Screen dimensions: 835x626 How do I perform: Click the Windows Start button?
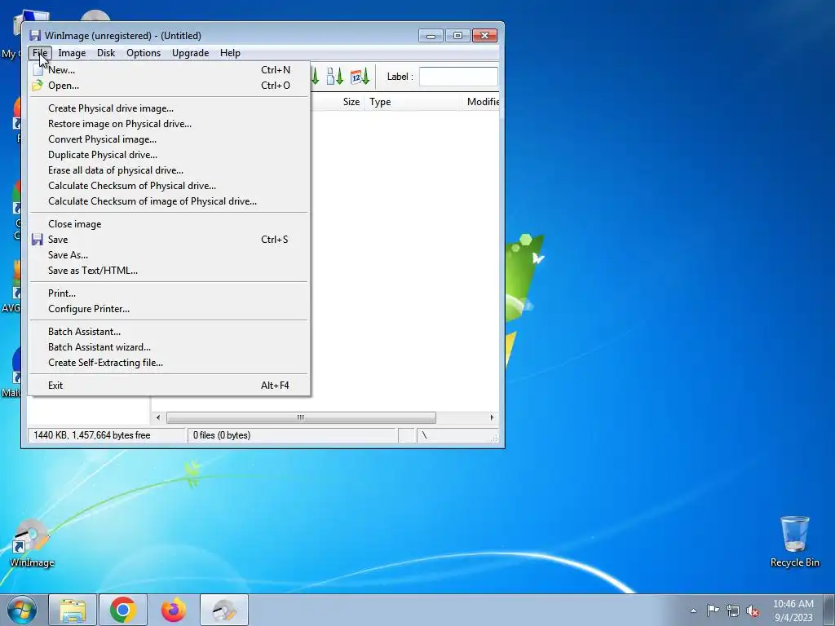pyautogui.click(x=22, y=610)
